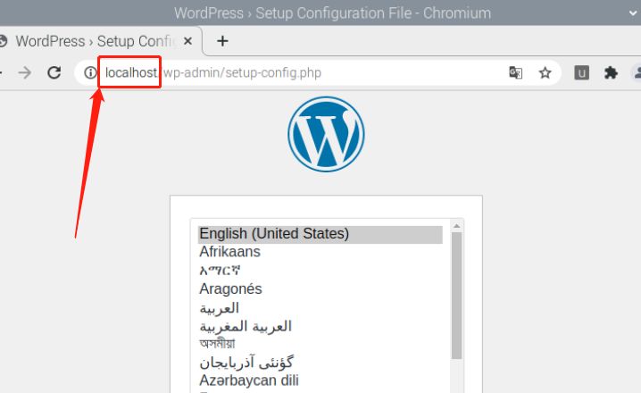Click language list scrollbar up arrow
Screen dimensions: 641x393
point(456,226)
